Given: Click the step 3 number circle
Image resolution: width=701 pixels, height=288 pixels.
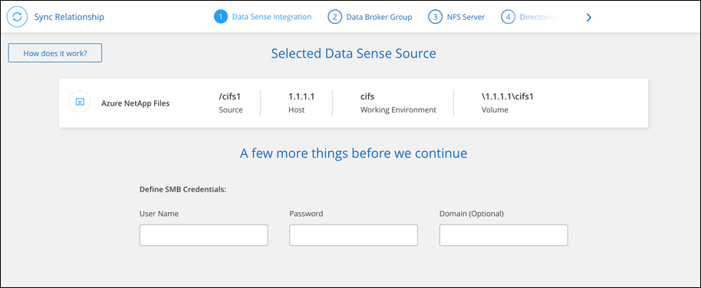Looking at the screenshot, I should click(435, 17).
